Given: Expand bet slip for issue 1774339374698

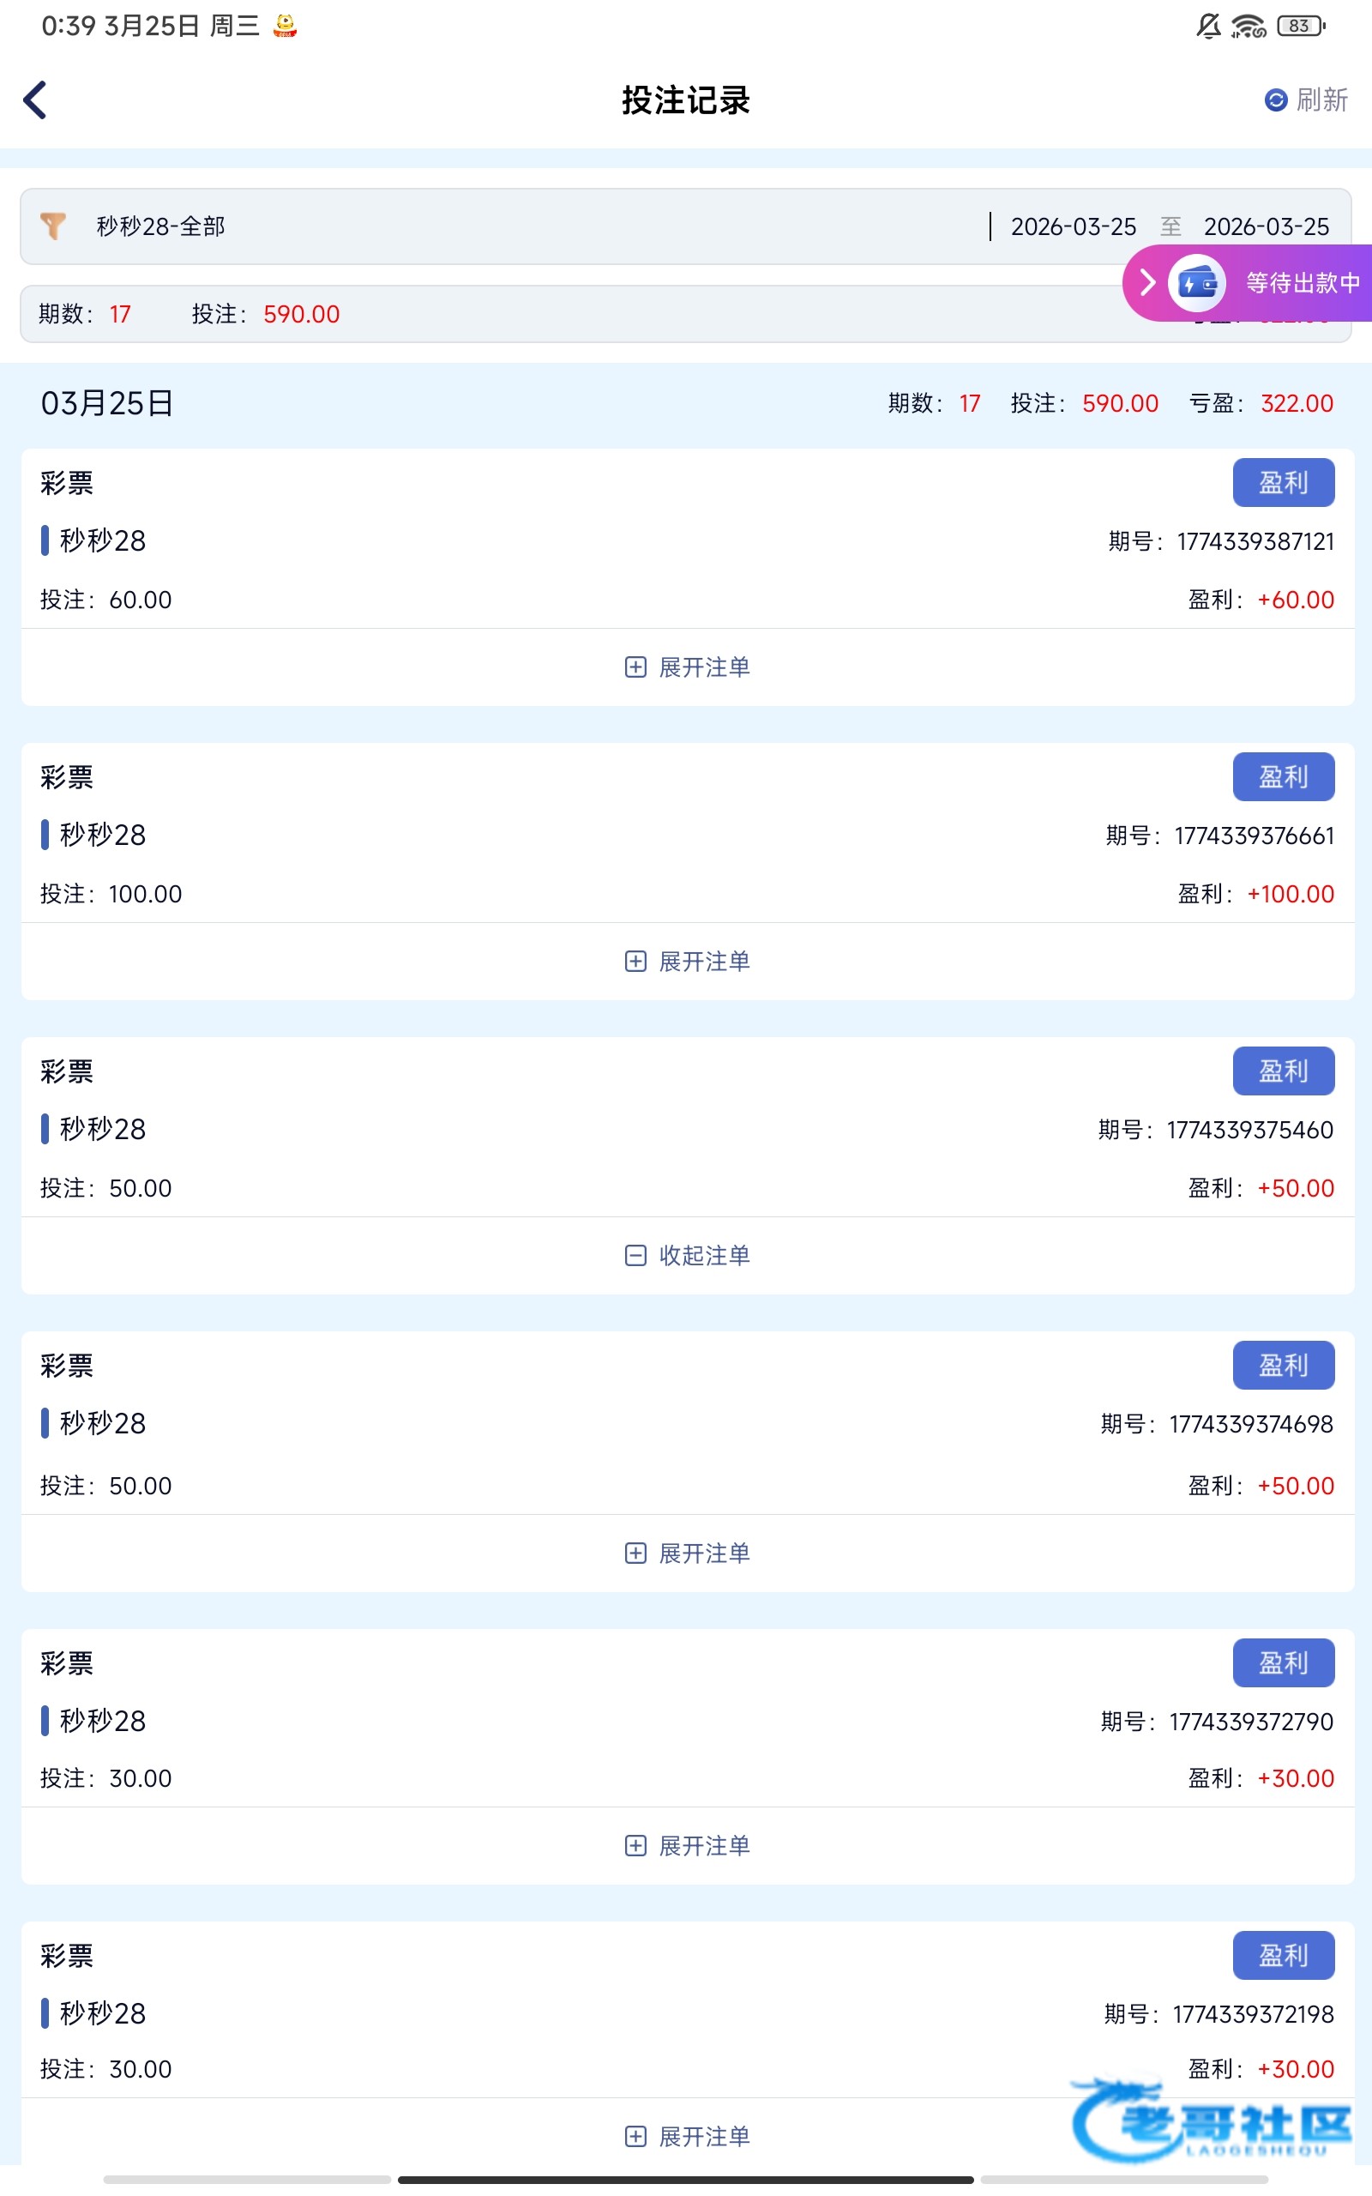Looking at the screenshot, I should [687, 1553].
